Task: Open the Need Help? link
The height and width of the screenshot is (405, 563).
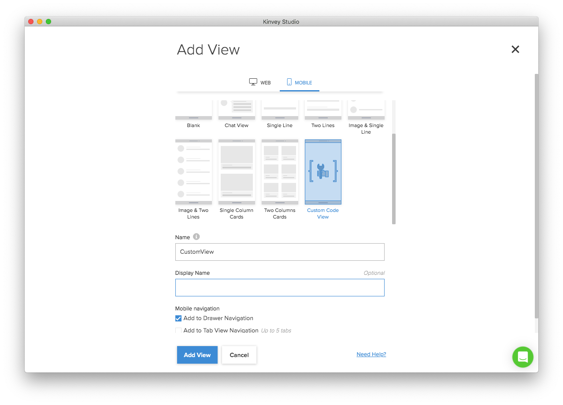Action: pos(371,354)
